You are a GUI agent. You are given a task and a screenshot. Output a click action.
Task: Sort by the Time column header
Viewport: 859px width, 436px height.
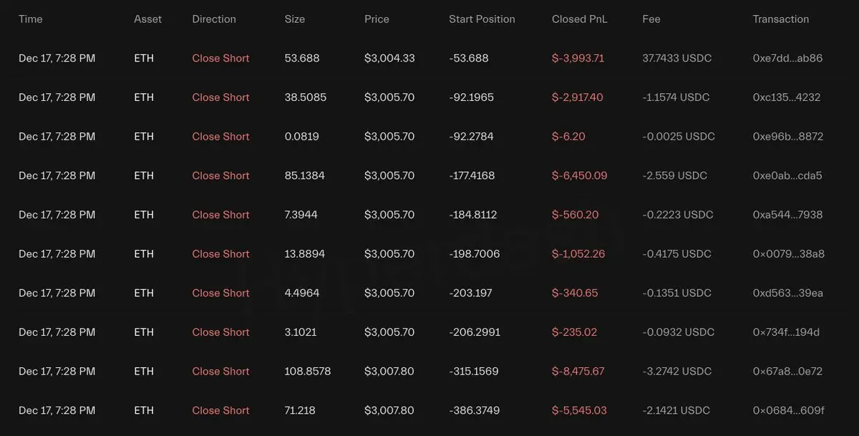coord(31,19)
